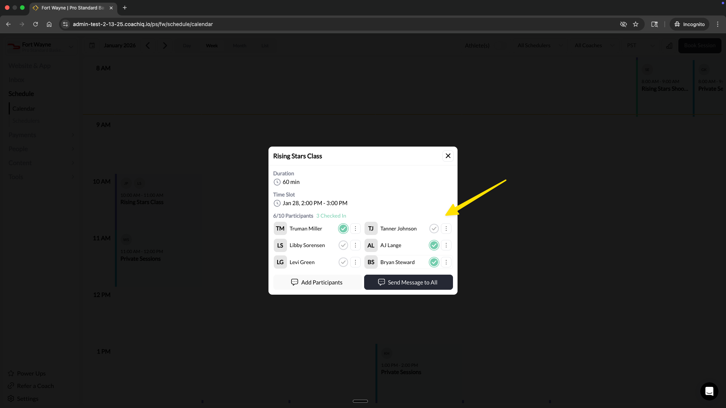The width and height of the screenshot is (726, 408).
Task: Bookmark this page with star icon
Action: point(636,24)
